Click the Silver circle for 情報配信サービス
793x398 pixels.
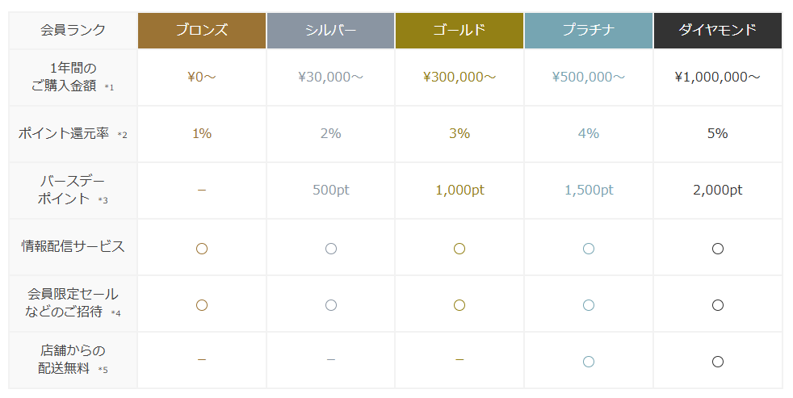(330, 249)
